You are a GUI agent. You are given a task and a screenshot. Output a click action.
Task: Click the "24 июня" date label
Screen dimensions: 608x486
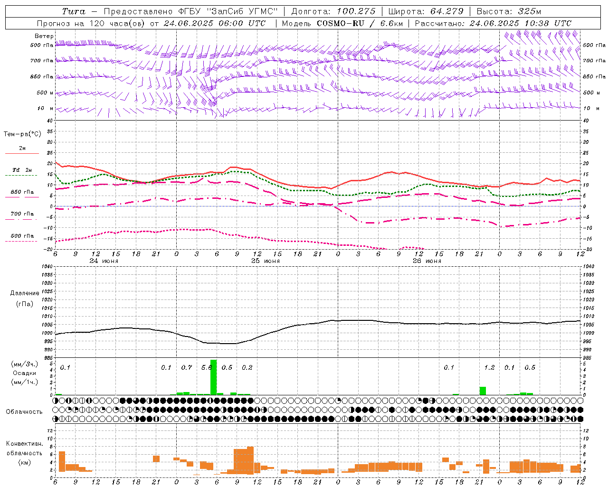(104, 261)
